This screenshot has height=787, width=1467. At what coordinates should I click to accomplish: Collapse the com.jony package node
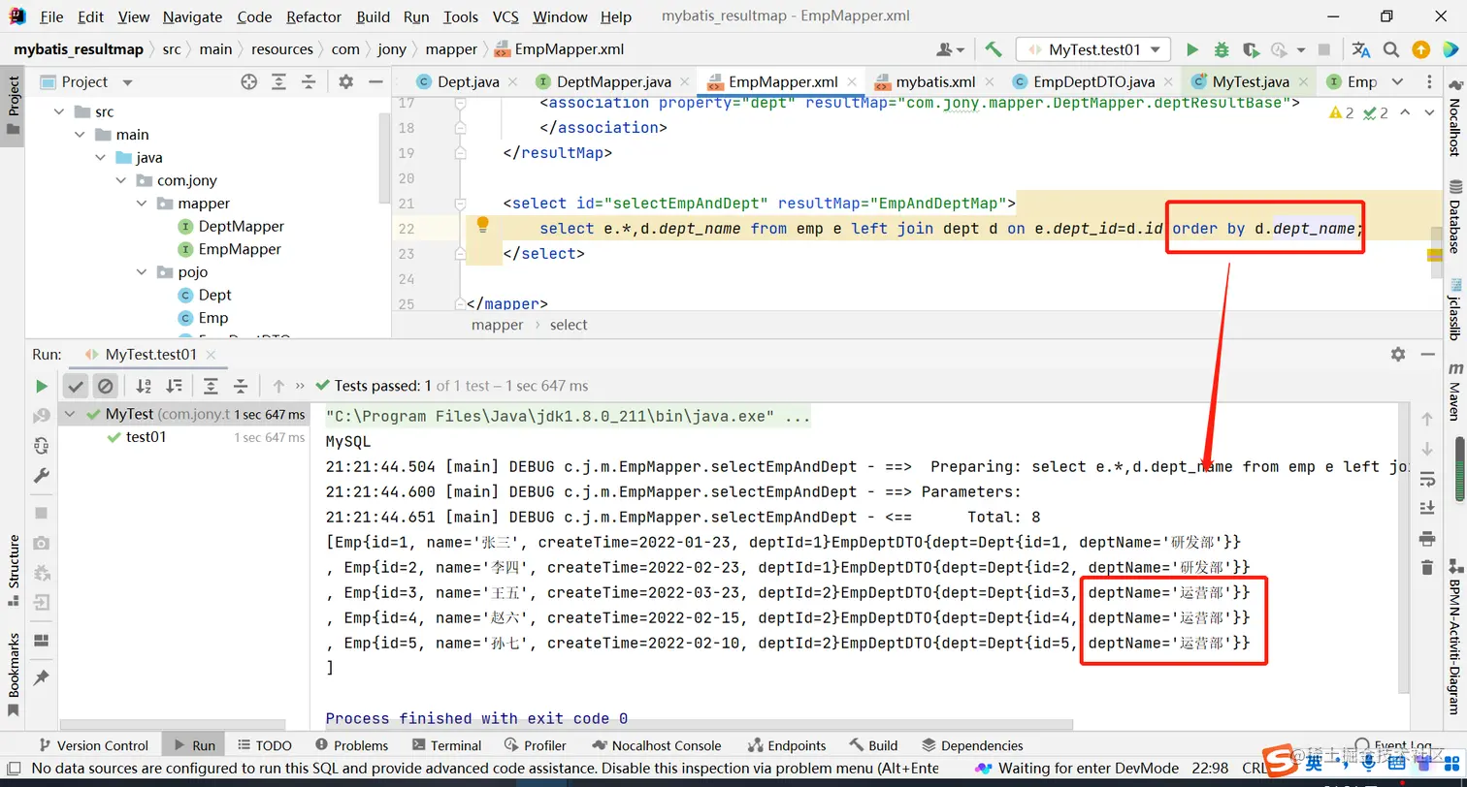121,180
